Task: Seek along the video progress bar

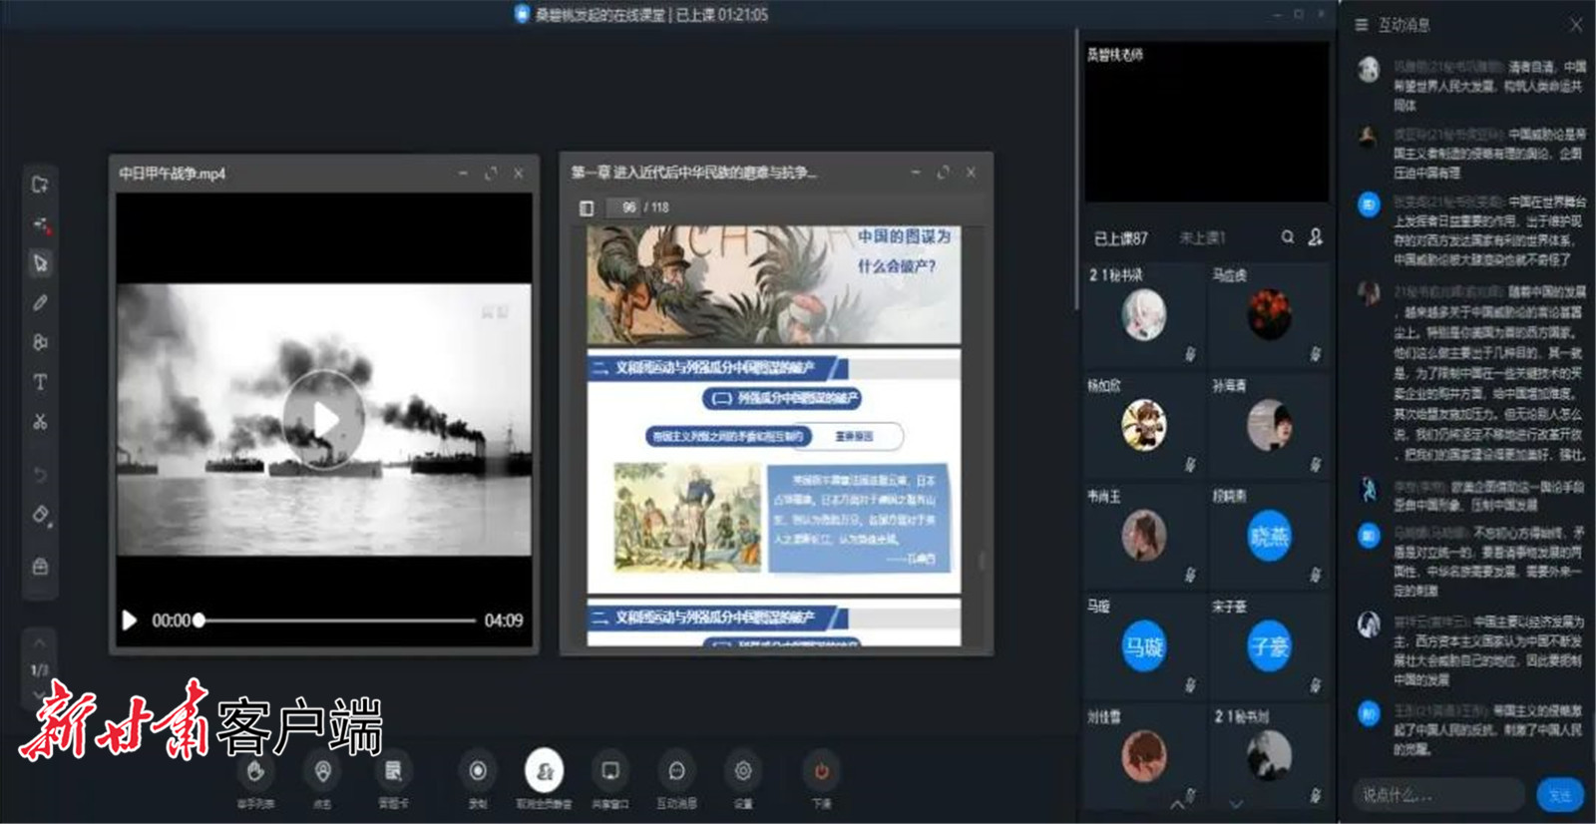Action: (x=337, y=620)
